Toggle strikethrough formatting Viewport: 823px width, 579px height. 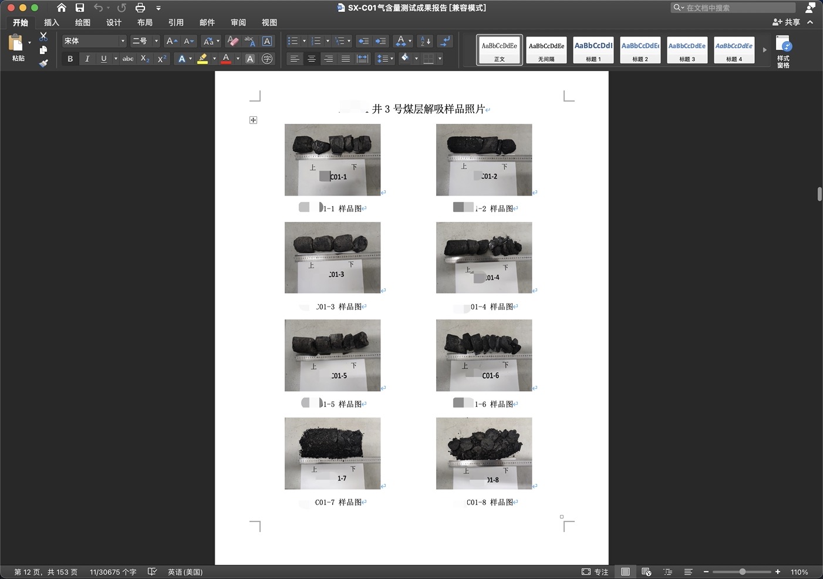coord(128,59)
